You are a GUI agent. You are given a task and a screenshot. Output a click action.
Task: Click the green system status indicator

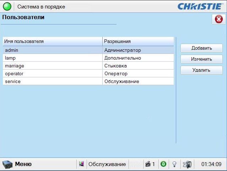click(7, 6)
